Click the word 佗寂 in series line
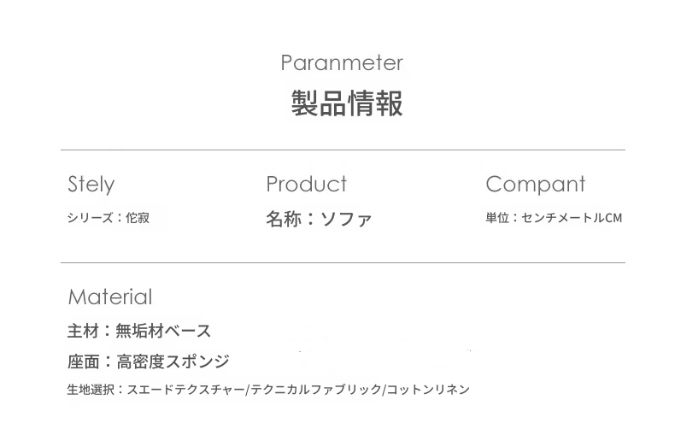675x429 pixels. point(138,218)
